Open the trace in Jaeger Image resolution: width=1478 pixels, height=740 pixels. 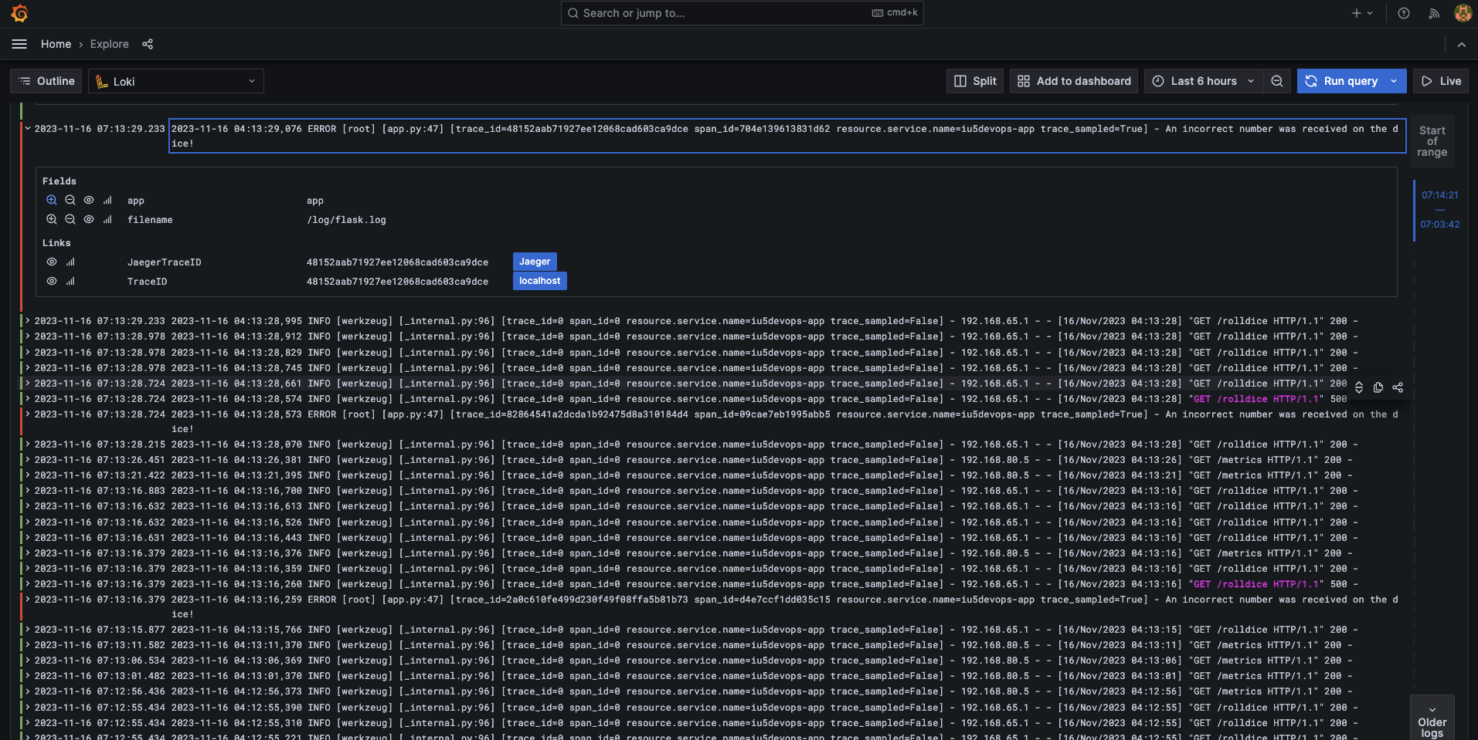[535, 262]
